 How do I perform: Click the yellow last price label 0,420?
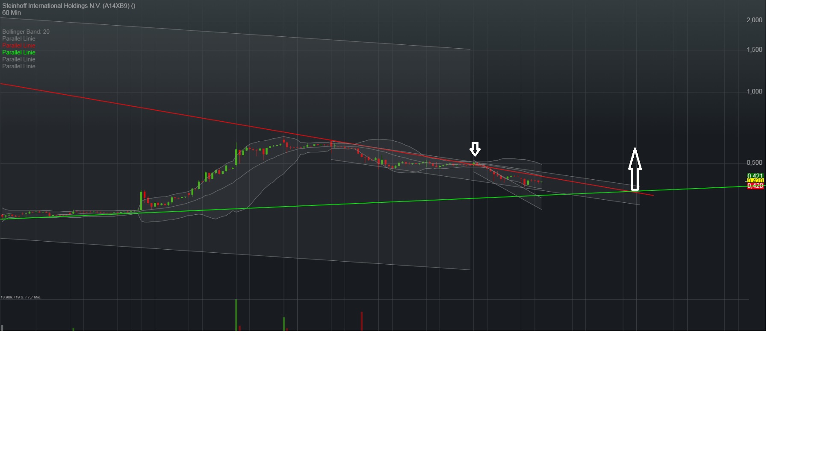(756, 181)
